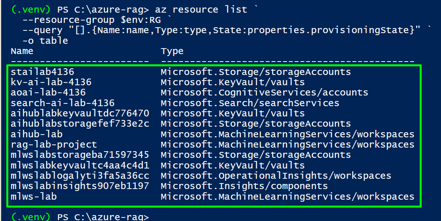The height and width of the screenshot is (221, 441).
Task: Click aihublabkeyvaultdc776470 name entry
Action: pos(80,113)
